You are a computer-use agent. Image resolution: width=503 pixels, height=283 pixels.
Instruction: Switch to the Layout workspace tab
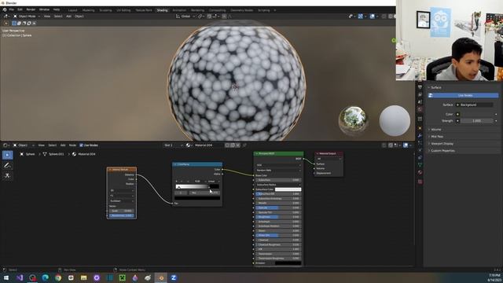point(72,10)
